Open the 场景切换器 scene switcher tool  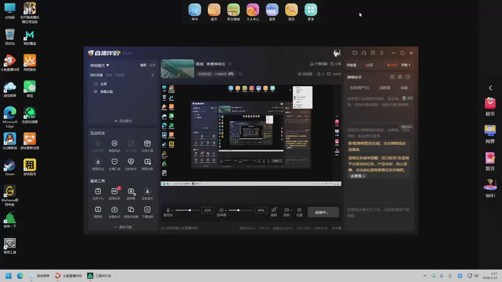click(131, 212)
